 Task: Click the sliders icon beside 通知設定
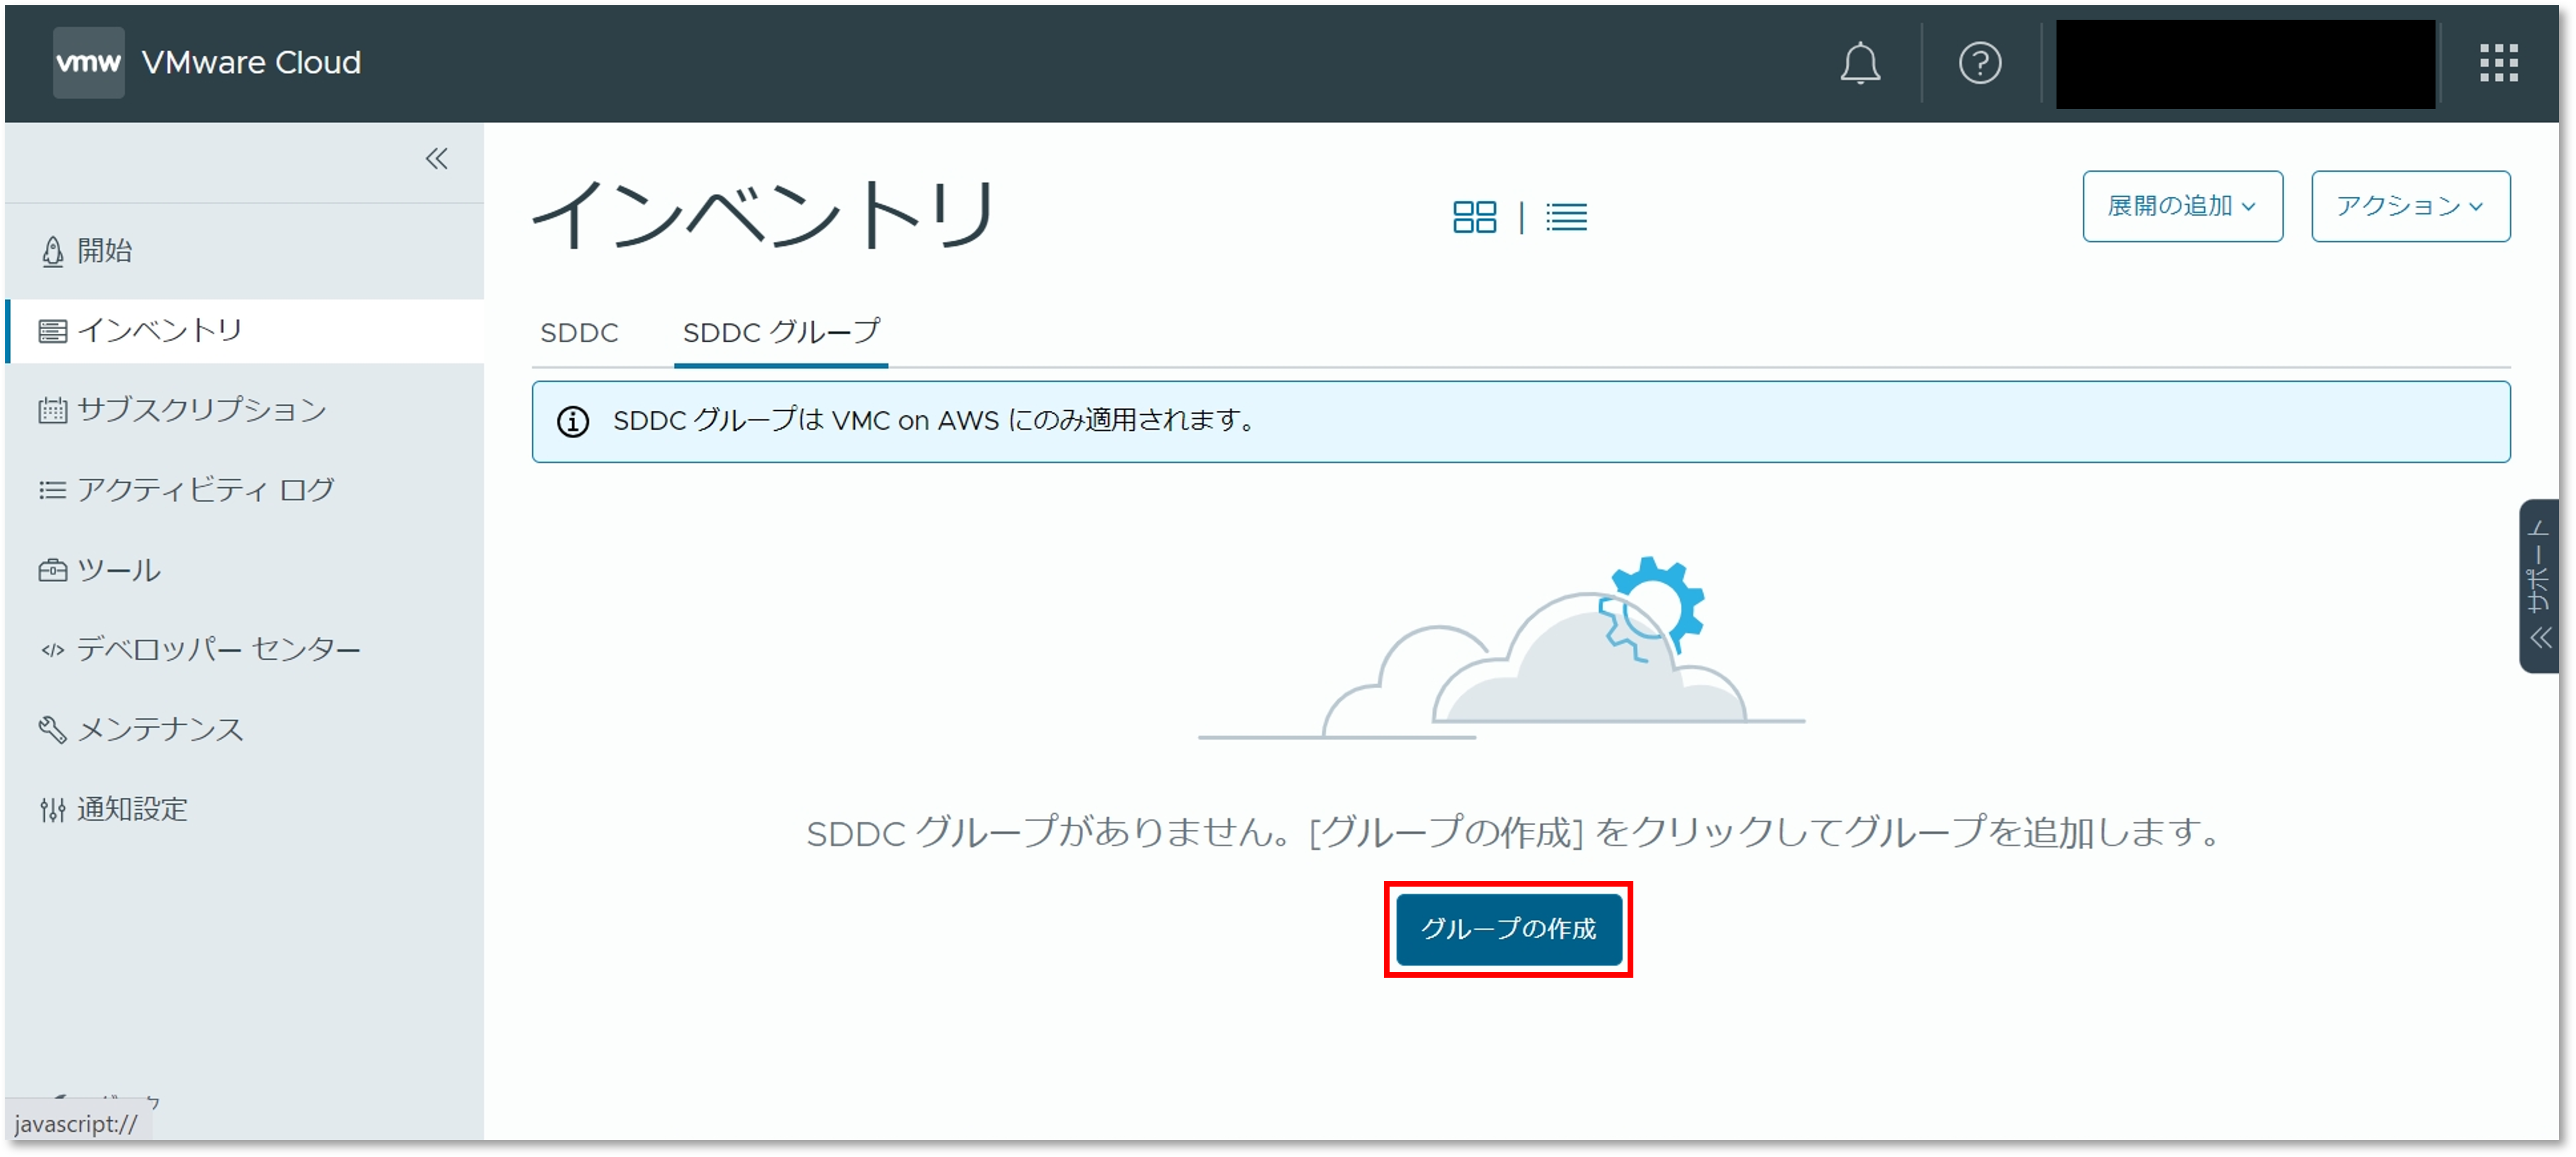pos(53,809)
